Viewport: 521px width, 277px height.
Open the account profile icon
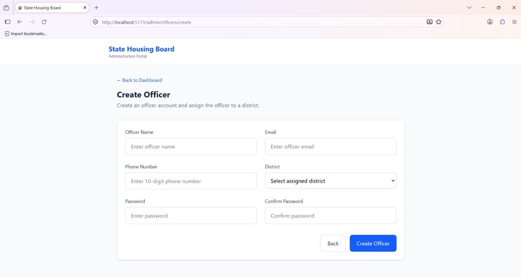(x=490, y=22)
